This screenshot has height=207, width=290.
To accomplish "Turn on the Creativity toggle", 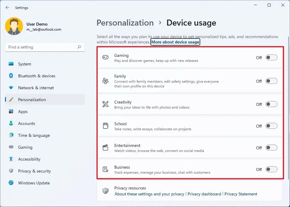I will pos(271,104).
